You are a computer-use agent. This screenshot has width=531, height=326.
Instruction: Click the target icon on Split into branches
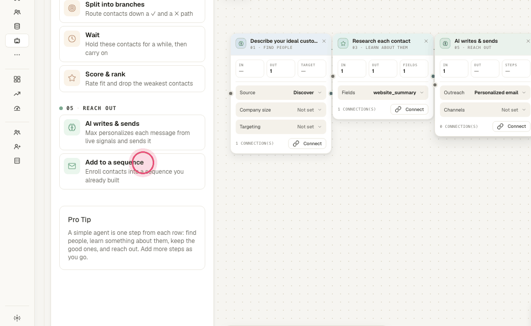click(x=72, y=8)
